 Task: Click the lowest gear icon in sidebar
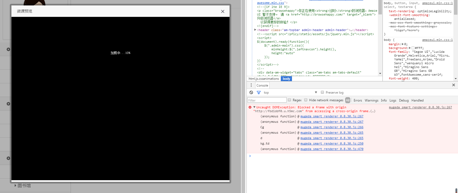(8, 158)
